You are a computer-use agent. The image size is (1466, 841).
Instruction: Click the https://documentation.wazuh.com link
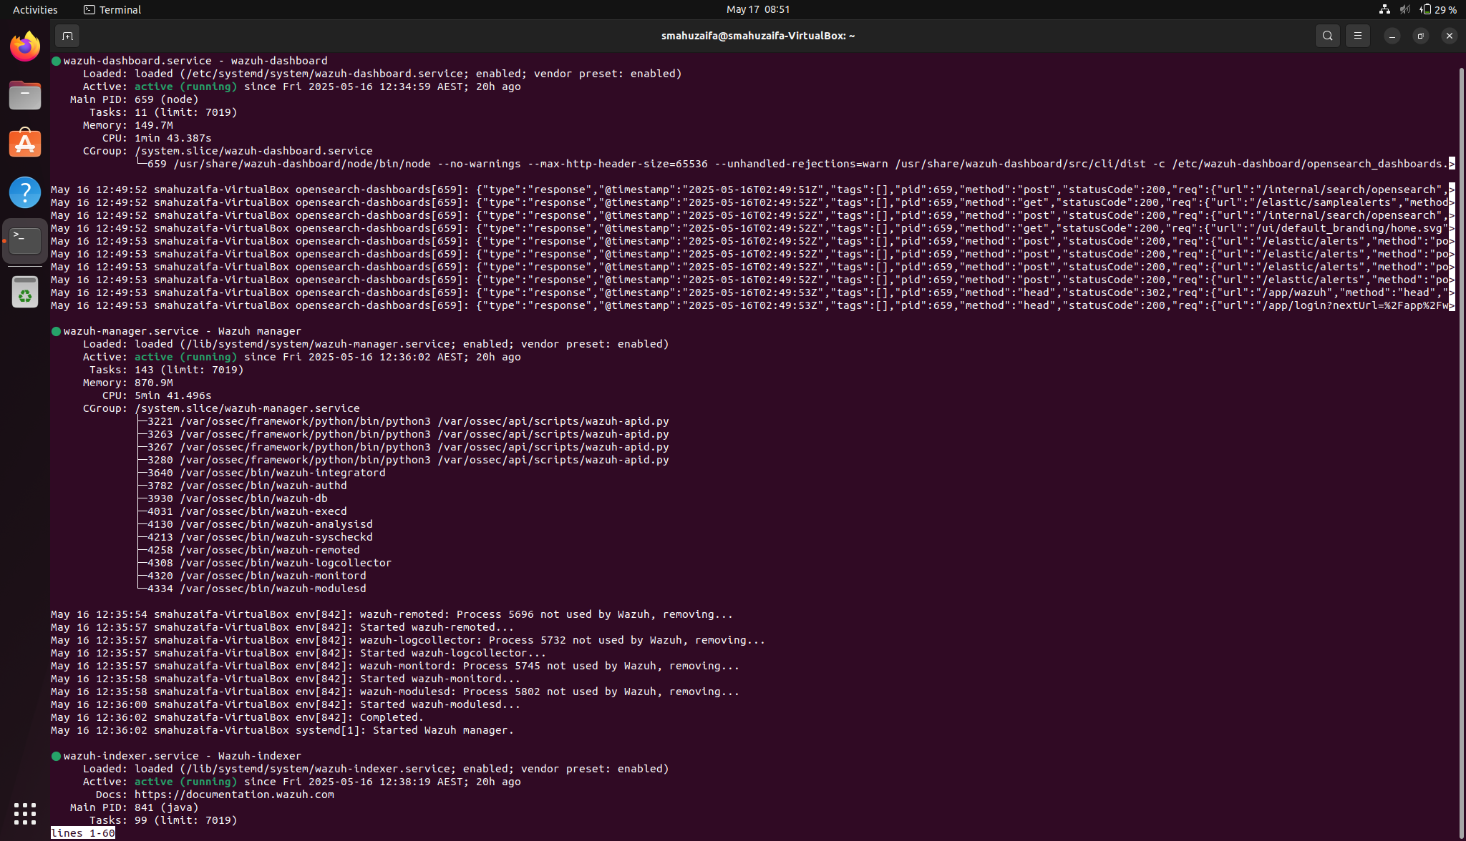(x=234, y=795)
